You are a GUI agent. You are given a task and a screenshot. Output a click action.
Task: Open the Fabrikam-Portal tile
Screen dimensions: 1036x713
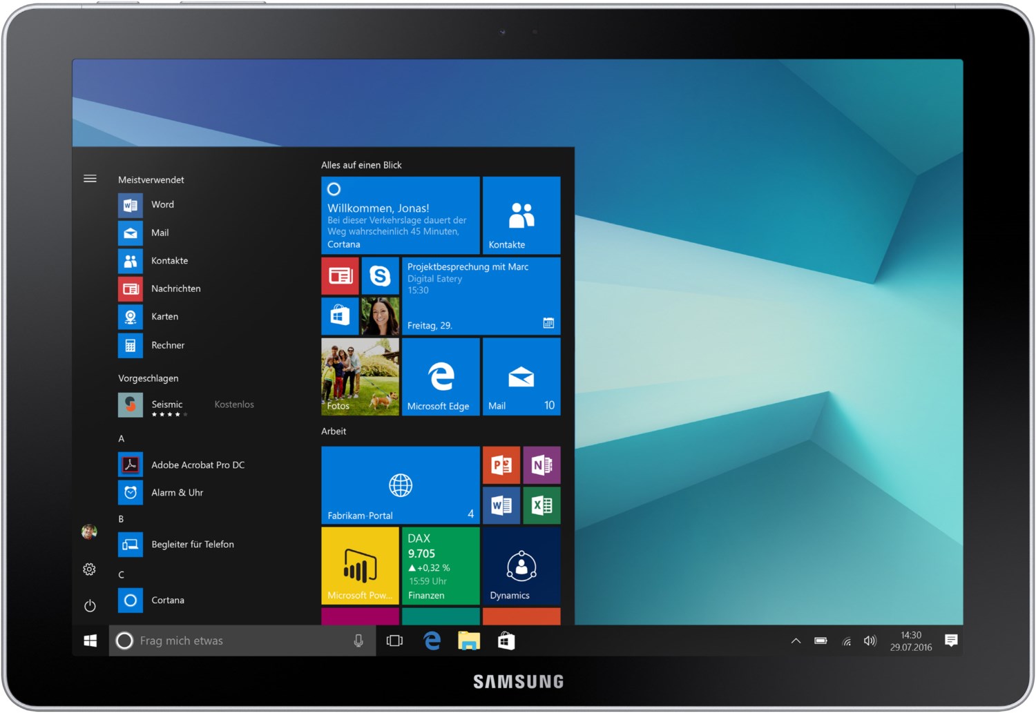coord(401,485)
